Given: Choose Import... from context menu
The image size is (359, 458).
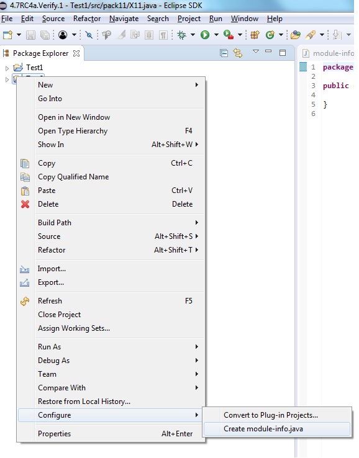Looking at the screenshot, I should pos(111,269).
